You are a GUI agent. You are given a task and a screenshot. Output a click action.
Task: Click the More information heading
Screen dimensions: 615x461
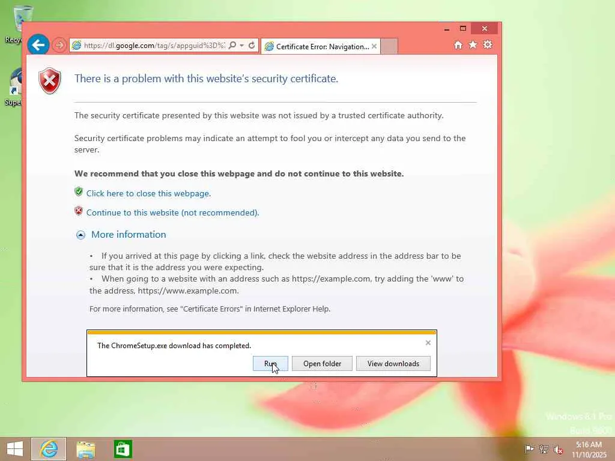click(129, 235)
